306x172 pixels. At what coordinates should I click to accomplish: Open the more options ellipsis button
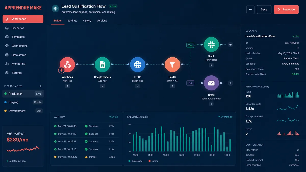[x=250, y=9]
